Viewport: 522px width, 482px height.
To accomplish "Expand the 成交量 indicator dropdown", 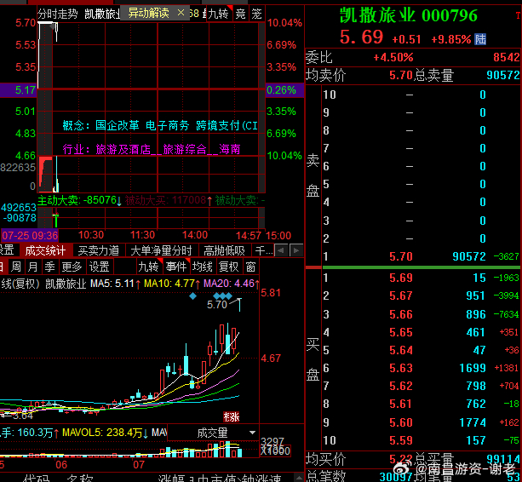I will point(252,433).
